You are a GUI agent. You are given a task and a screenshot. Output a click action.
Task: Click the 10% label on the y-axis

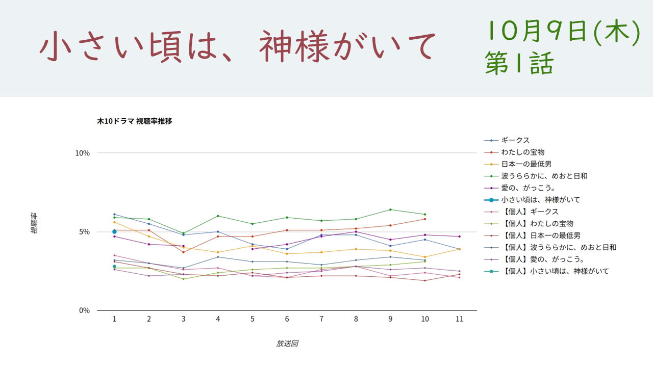point(82,153)
